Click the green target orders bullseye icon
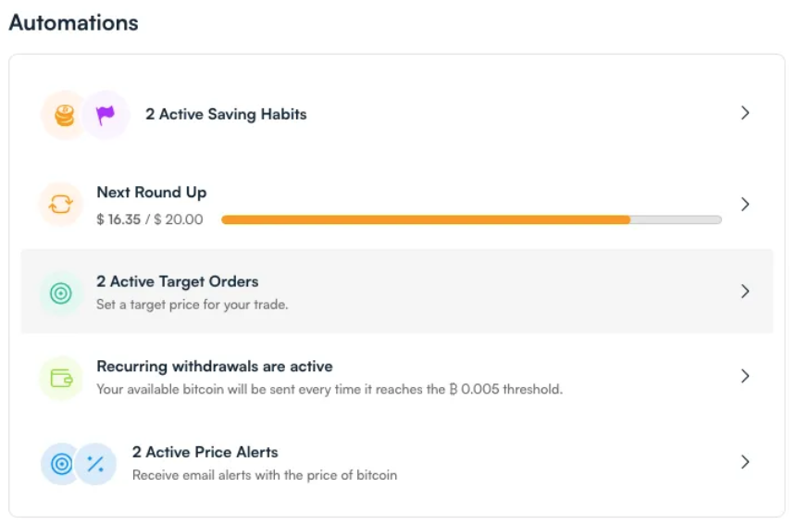This screenshot has width=796, height=525. click(x=60, y=293)
